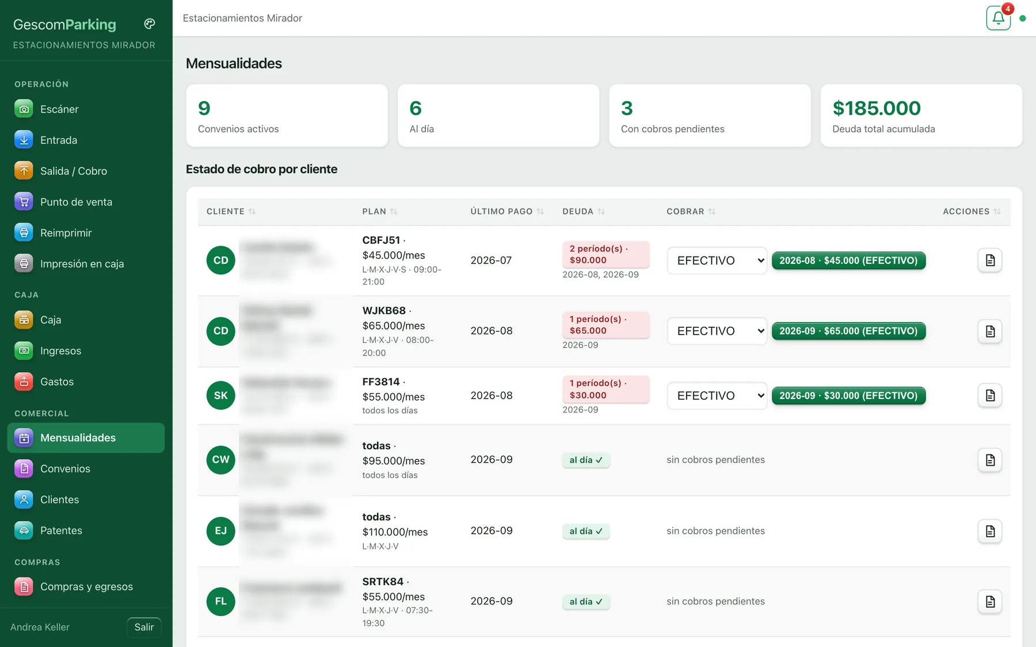Image resolution: width=1036 pixels, height=647 pixels.
Task: Open Convenios in the sidebar
Action: [86, 469]
